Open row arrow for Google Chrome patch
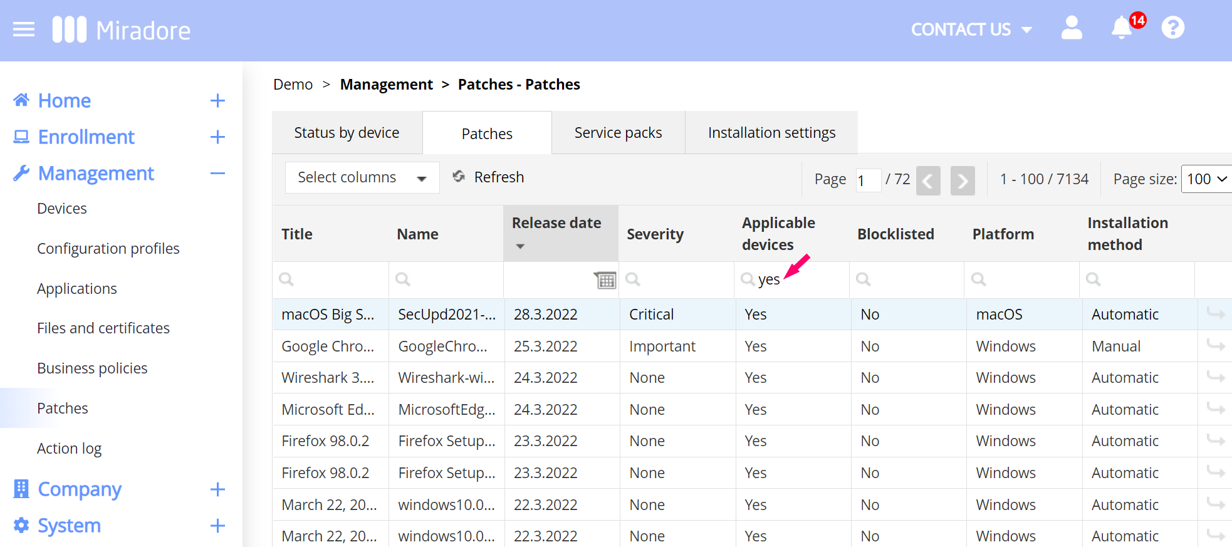The height and width of the screenshot is (547, 1232). point(1216,345)
